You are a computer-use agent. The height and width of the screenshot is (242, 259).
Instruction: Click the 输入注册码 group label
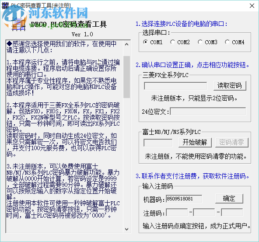tap(157, 186)
